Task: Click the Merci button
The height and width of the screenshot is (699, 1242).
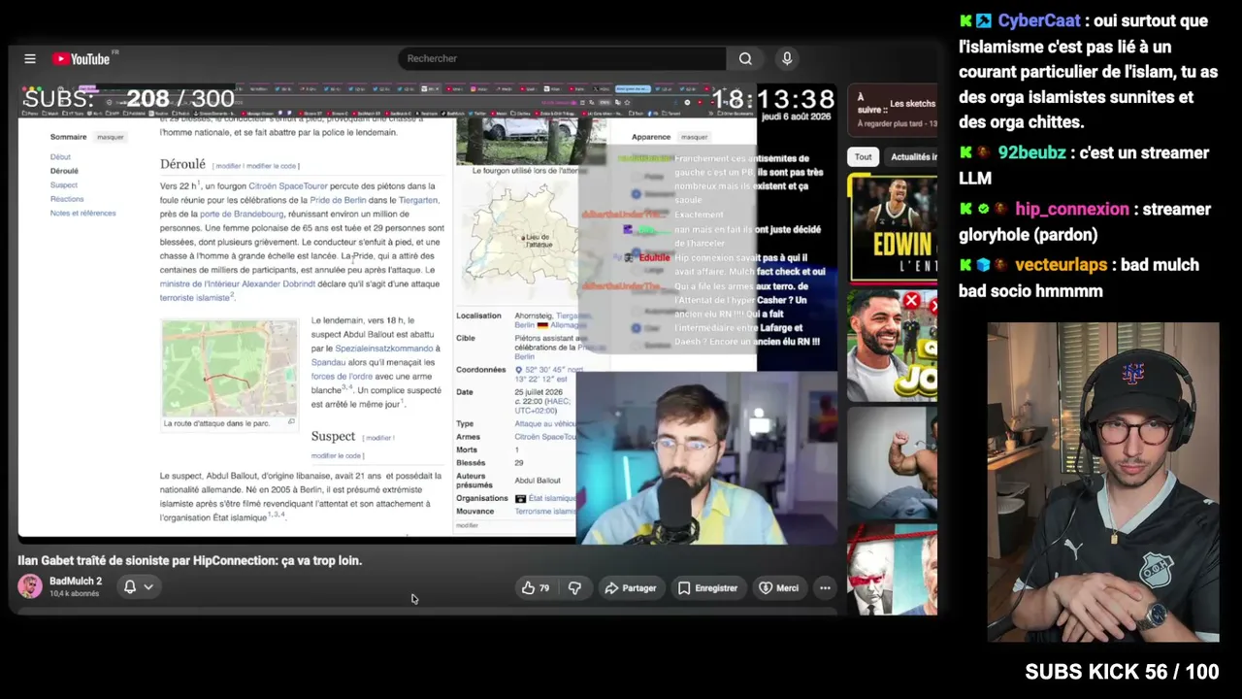Action: pos(779,587)
